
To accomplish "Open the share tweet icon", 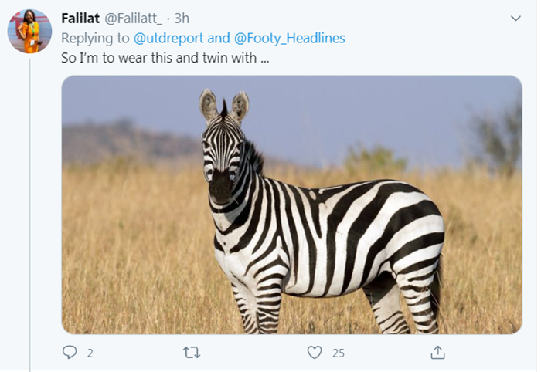I will click(437, 353).
